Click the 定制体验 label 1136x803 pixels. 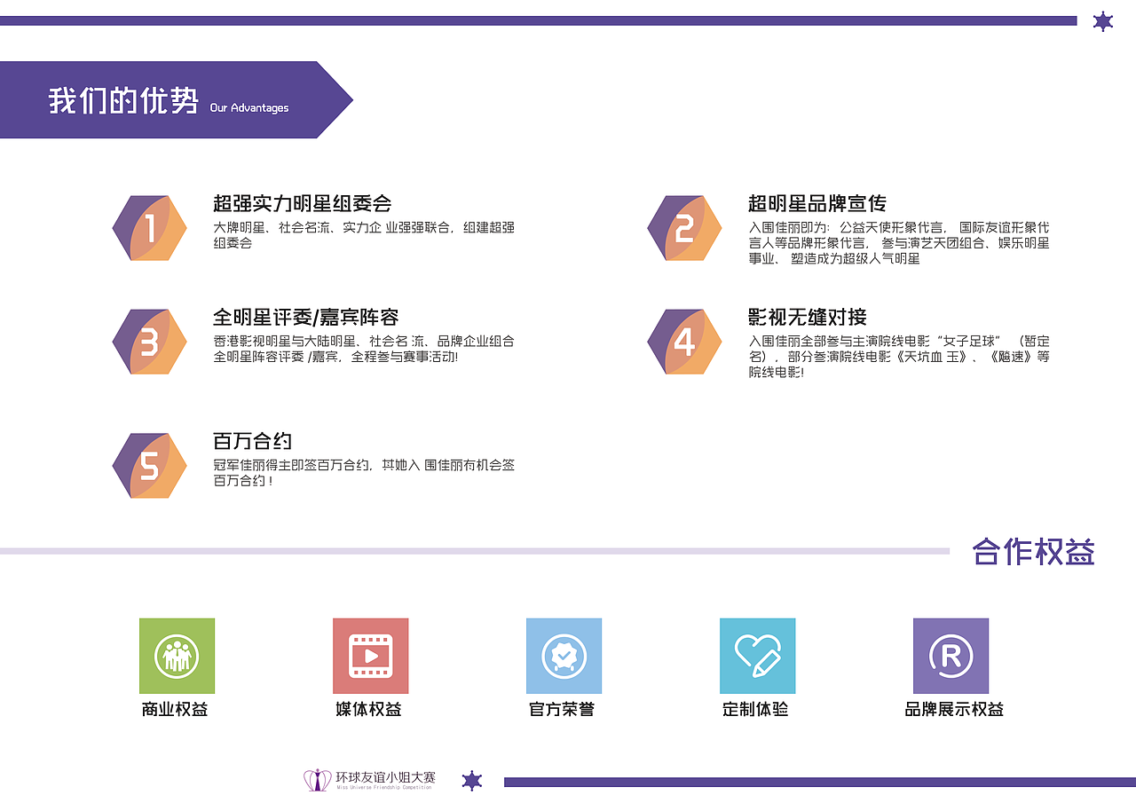[x=755, y=710]
